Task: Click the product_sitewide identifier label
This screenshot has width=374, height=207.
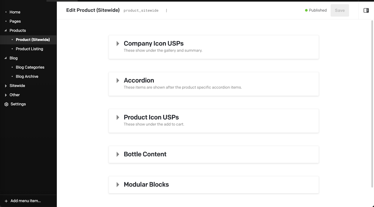Action: (141, 10)
